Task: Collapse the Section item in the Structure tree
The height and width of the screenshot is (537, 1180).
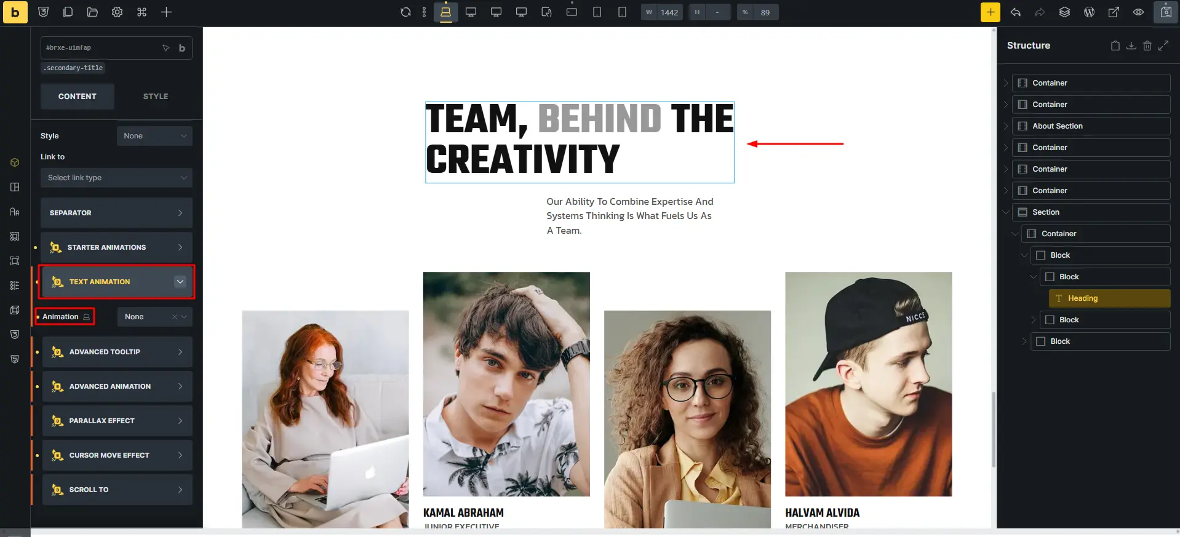Action: (x=1006, y=212)
